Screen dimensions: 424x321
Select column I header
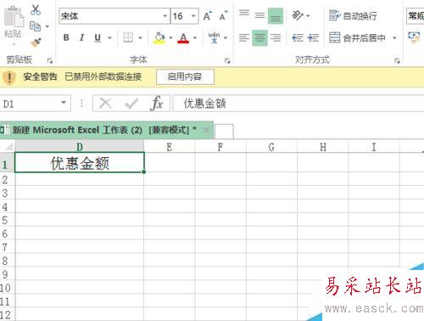point(374,147)
